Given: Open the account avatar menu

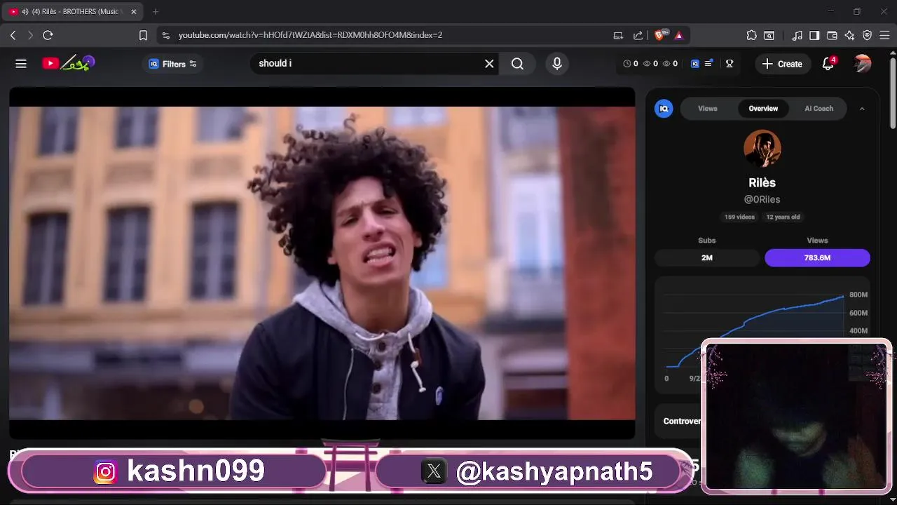Looking at the screenshot, I should pyautogui.click(x=863, y=64).
